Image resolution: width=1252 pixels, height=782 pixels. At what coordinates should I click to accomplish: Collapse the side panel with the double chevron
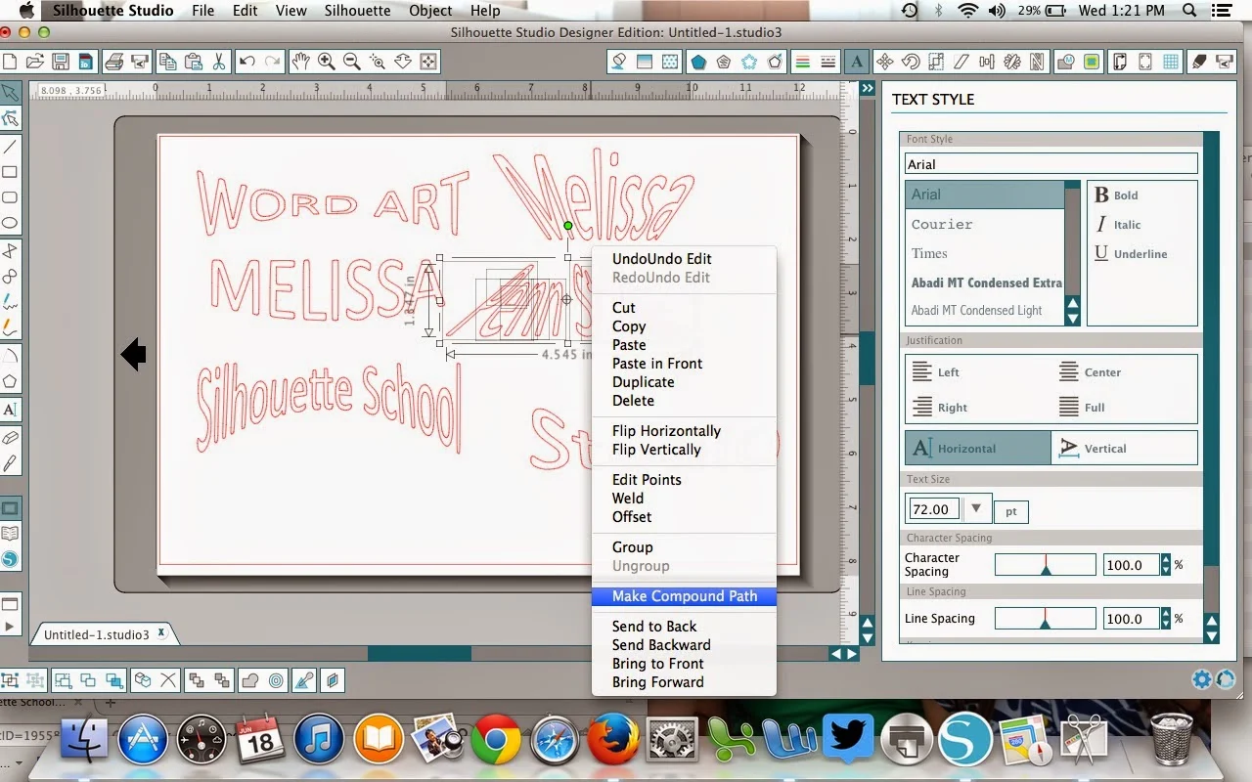click(867, 88)
